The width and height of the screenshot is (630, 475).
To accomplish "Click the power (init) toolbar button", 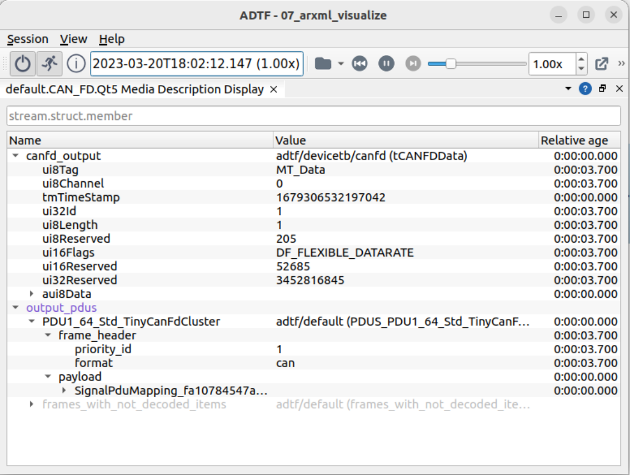I will click(22, 64).
